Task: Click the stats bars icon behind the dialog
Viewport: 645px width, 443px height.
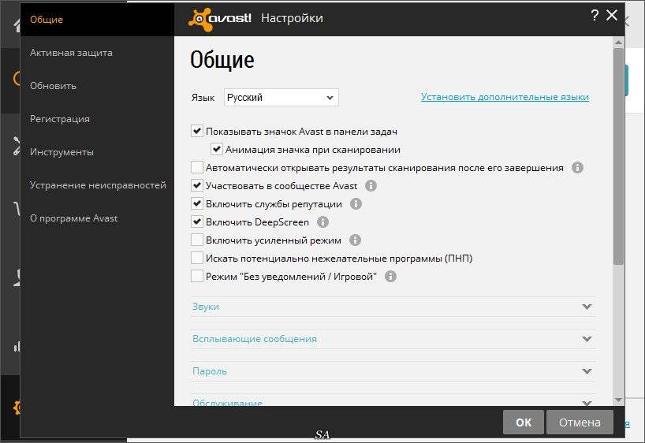Action: (x=17, y=347)
